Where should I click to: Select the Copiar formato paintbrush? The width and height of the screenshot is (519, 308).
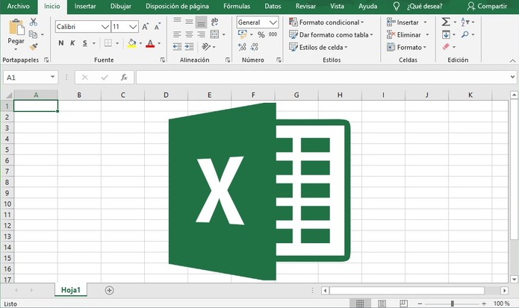[x=34, y=46]
